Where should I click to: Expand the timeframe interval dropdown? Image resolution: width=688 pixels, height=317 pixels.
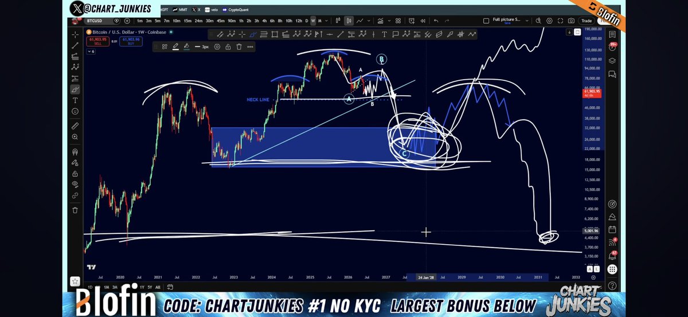(x=326, y=21)
